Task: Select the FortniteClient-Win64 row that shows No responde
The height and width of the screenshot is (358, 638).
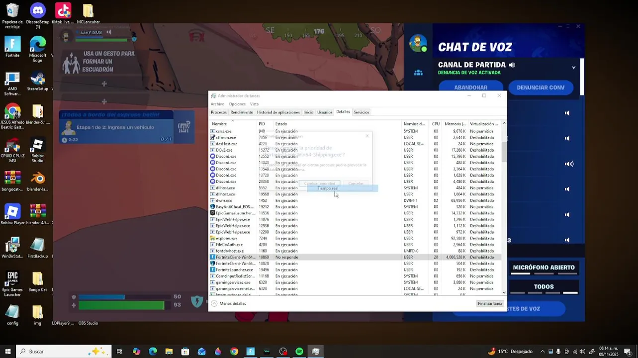Action: coord(355,257)
